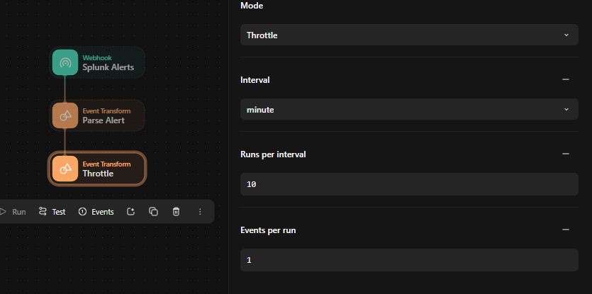The width and height of the screenshot is (592, 294).
Task: Click the Parse Alert transform icon
Action: tap(65, 116)
